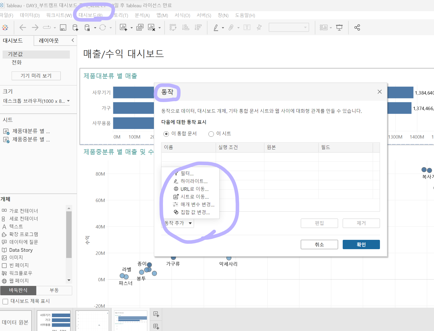Screen dimensions: 434x331
Task: Click the undo back arrow icon
Action: (23, 27)
